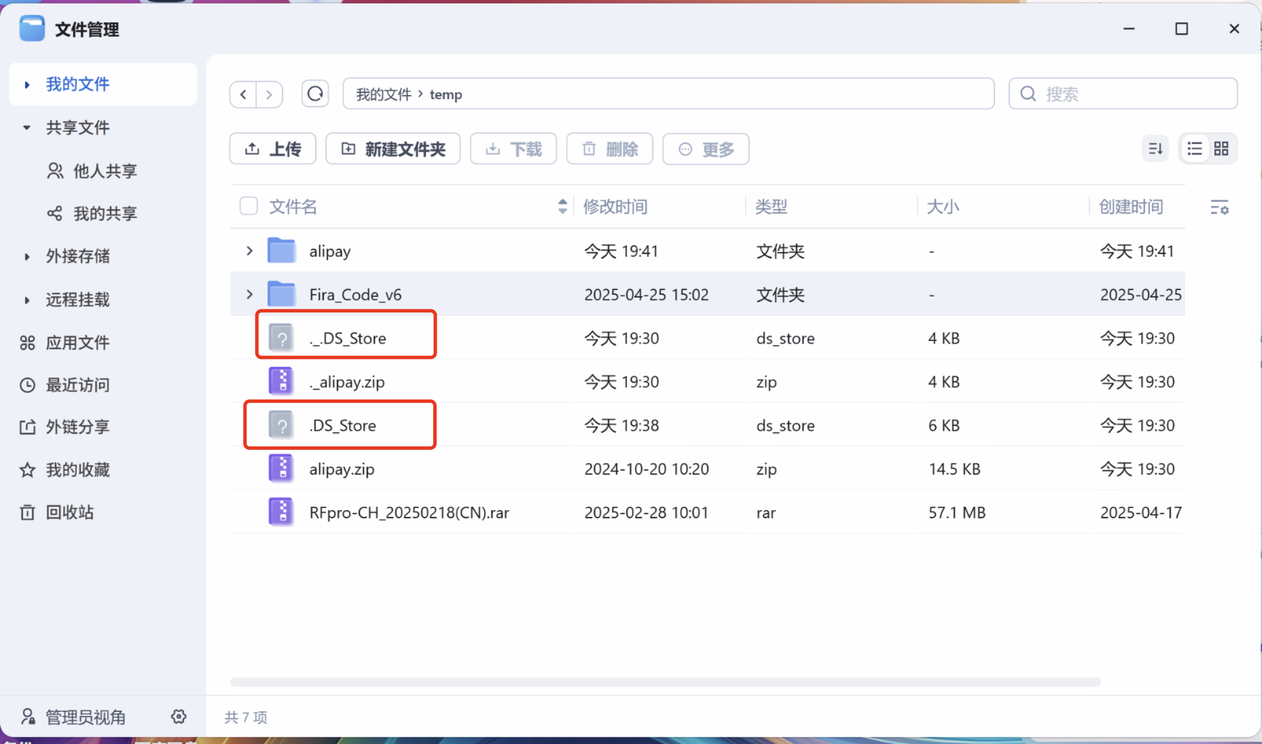Click the 上传 upload button

[x=273, y=149]
